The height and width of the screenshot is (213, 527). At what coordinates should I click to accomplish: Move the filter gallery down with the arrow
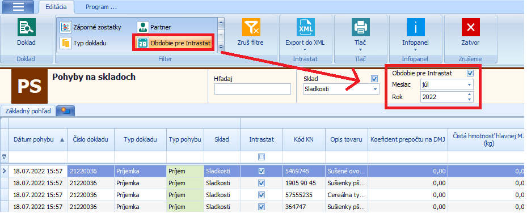point(221,35)
